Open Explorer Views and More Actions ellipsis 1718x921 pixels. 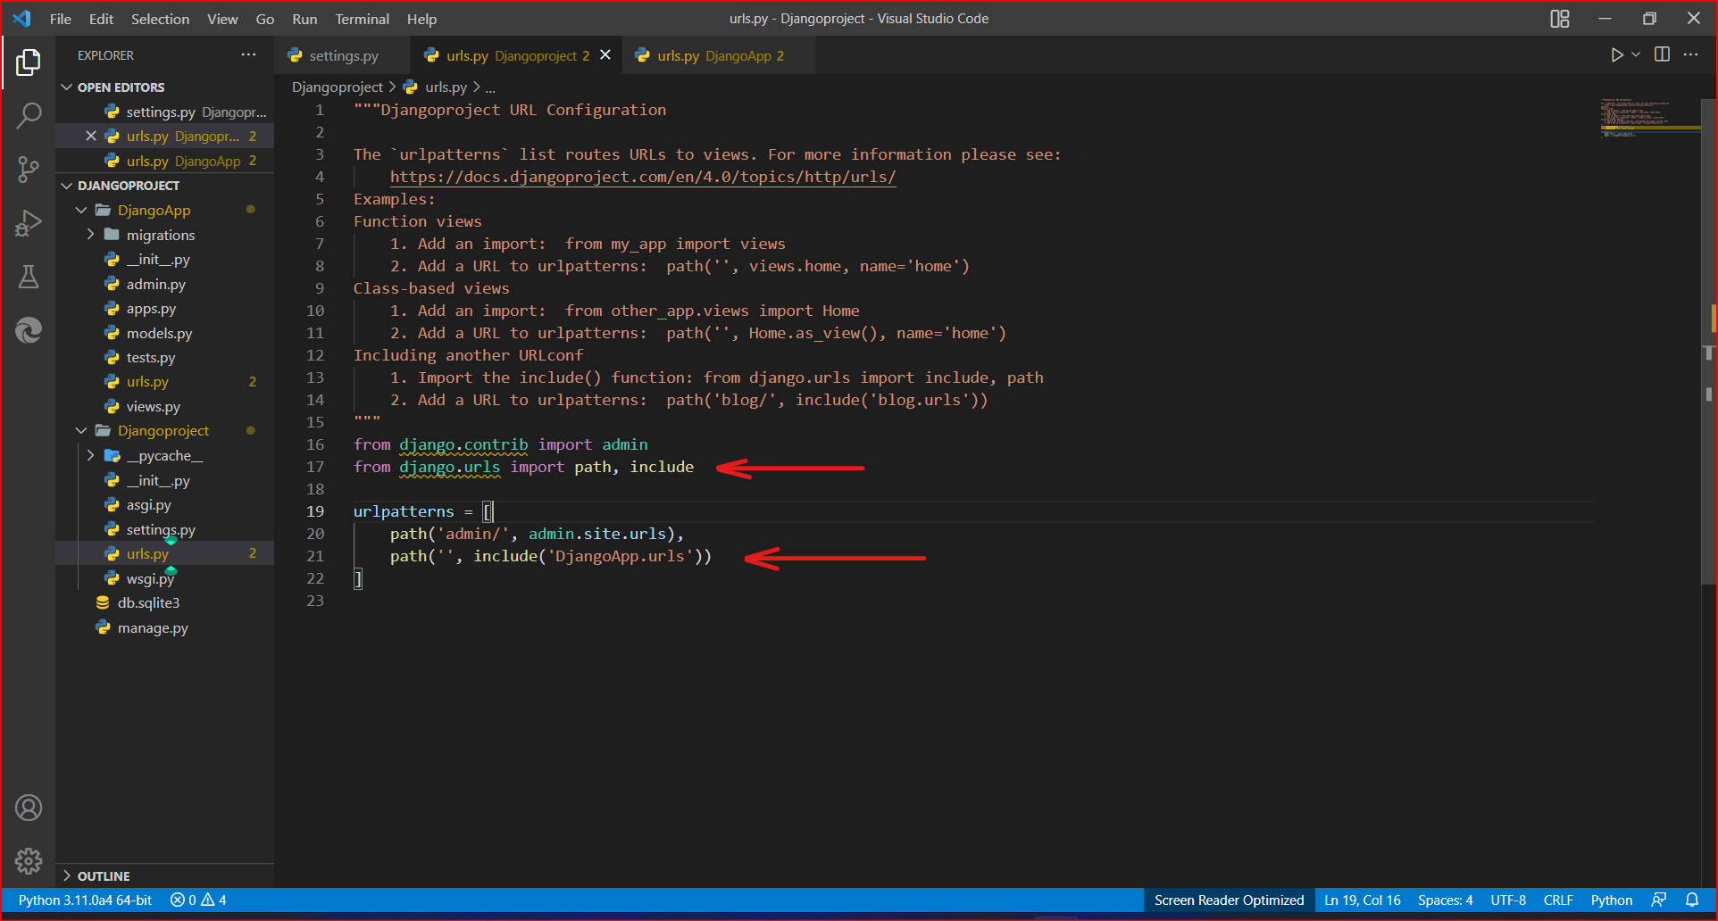tap(248, 55)
